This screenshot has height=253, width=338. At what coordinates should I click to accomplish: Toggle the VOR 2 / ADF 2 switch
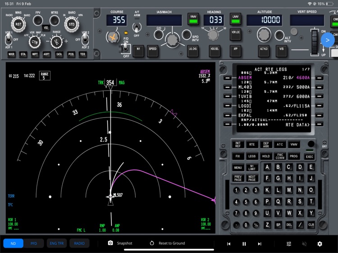click(x=85, y=40)
